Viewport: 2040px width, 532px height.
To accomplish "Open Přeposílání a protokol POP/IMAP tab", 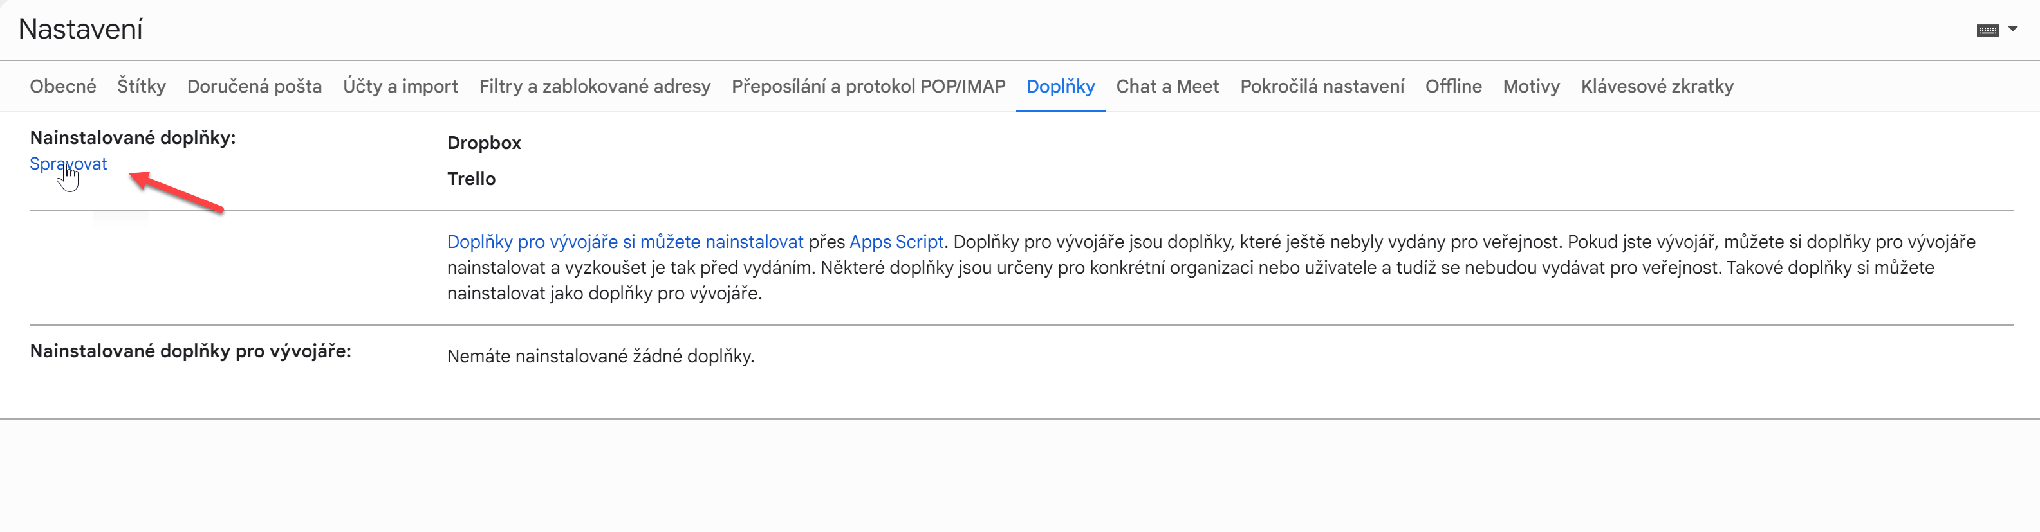I will (x=869, y=86).
